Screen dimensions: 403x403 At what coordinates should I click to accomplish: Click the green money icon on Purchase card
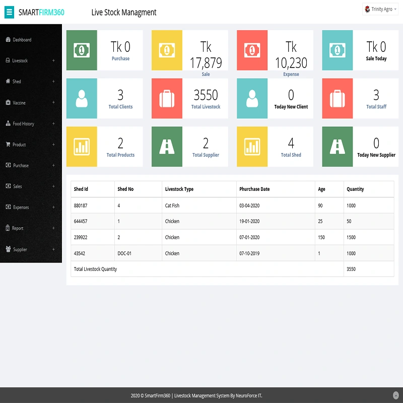(x=81, y=50)
